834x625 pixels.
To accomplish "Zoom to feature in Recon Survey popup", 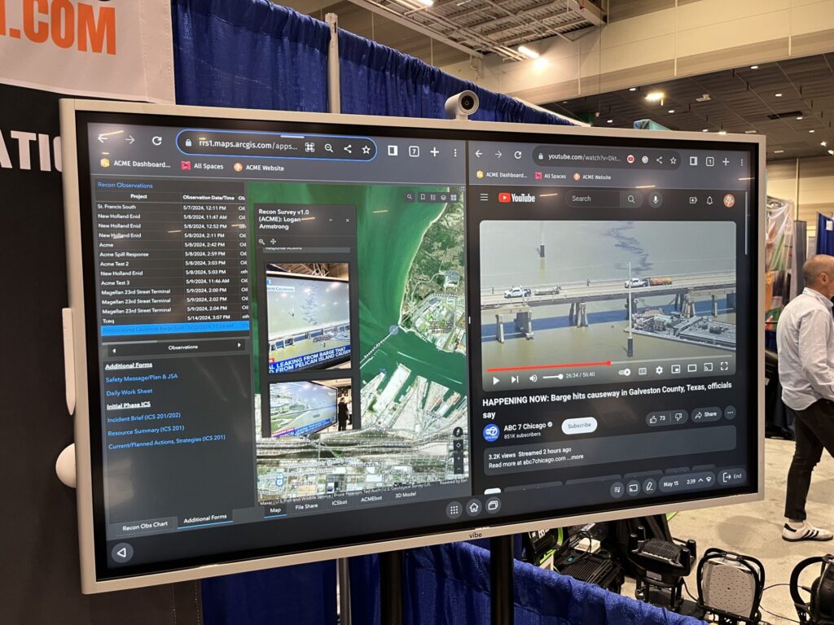I will click(261, 241).
